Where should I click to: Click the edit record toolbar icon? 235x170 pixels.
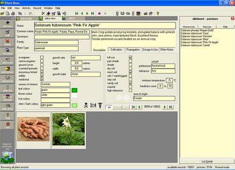pos(54,14)
